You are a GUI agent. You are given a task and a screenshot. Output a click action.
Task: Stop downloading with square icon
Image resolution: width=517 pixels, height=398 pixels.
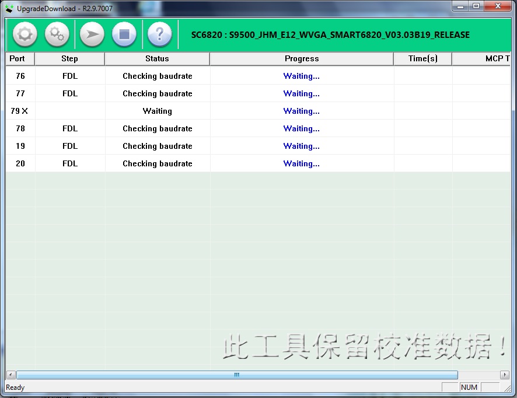point(124,34)
